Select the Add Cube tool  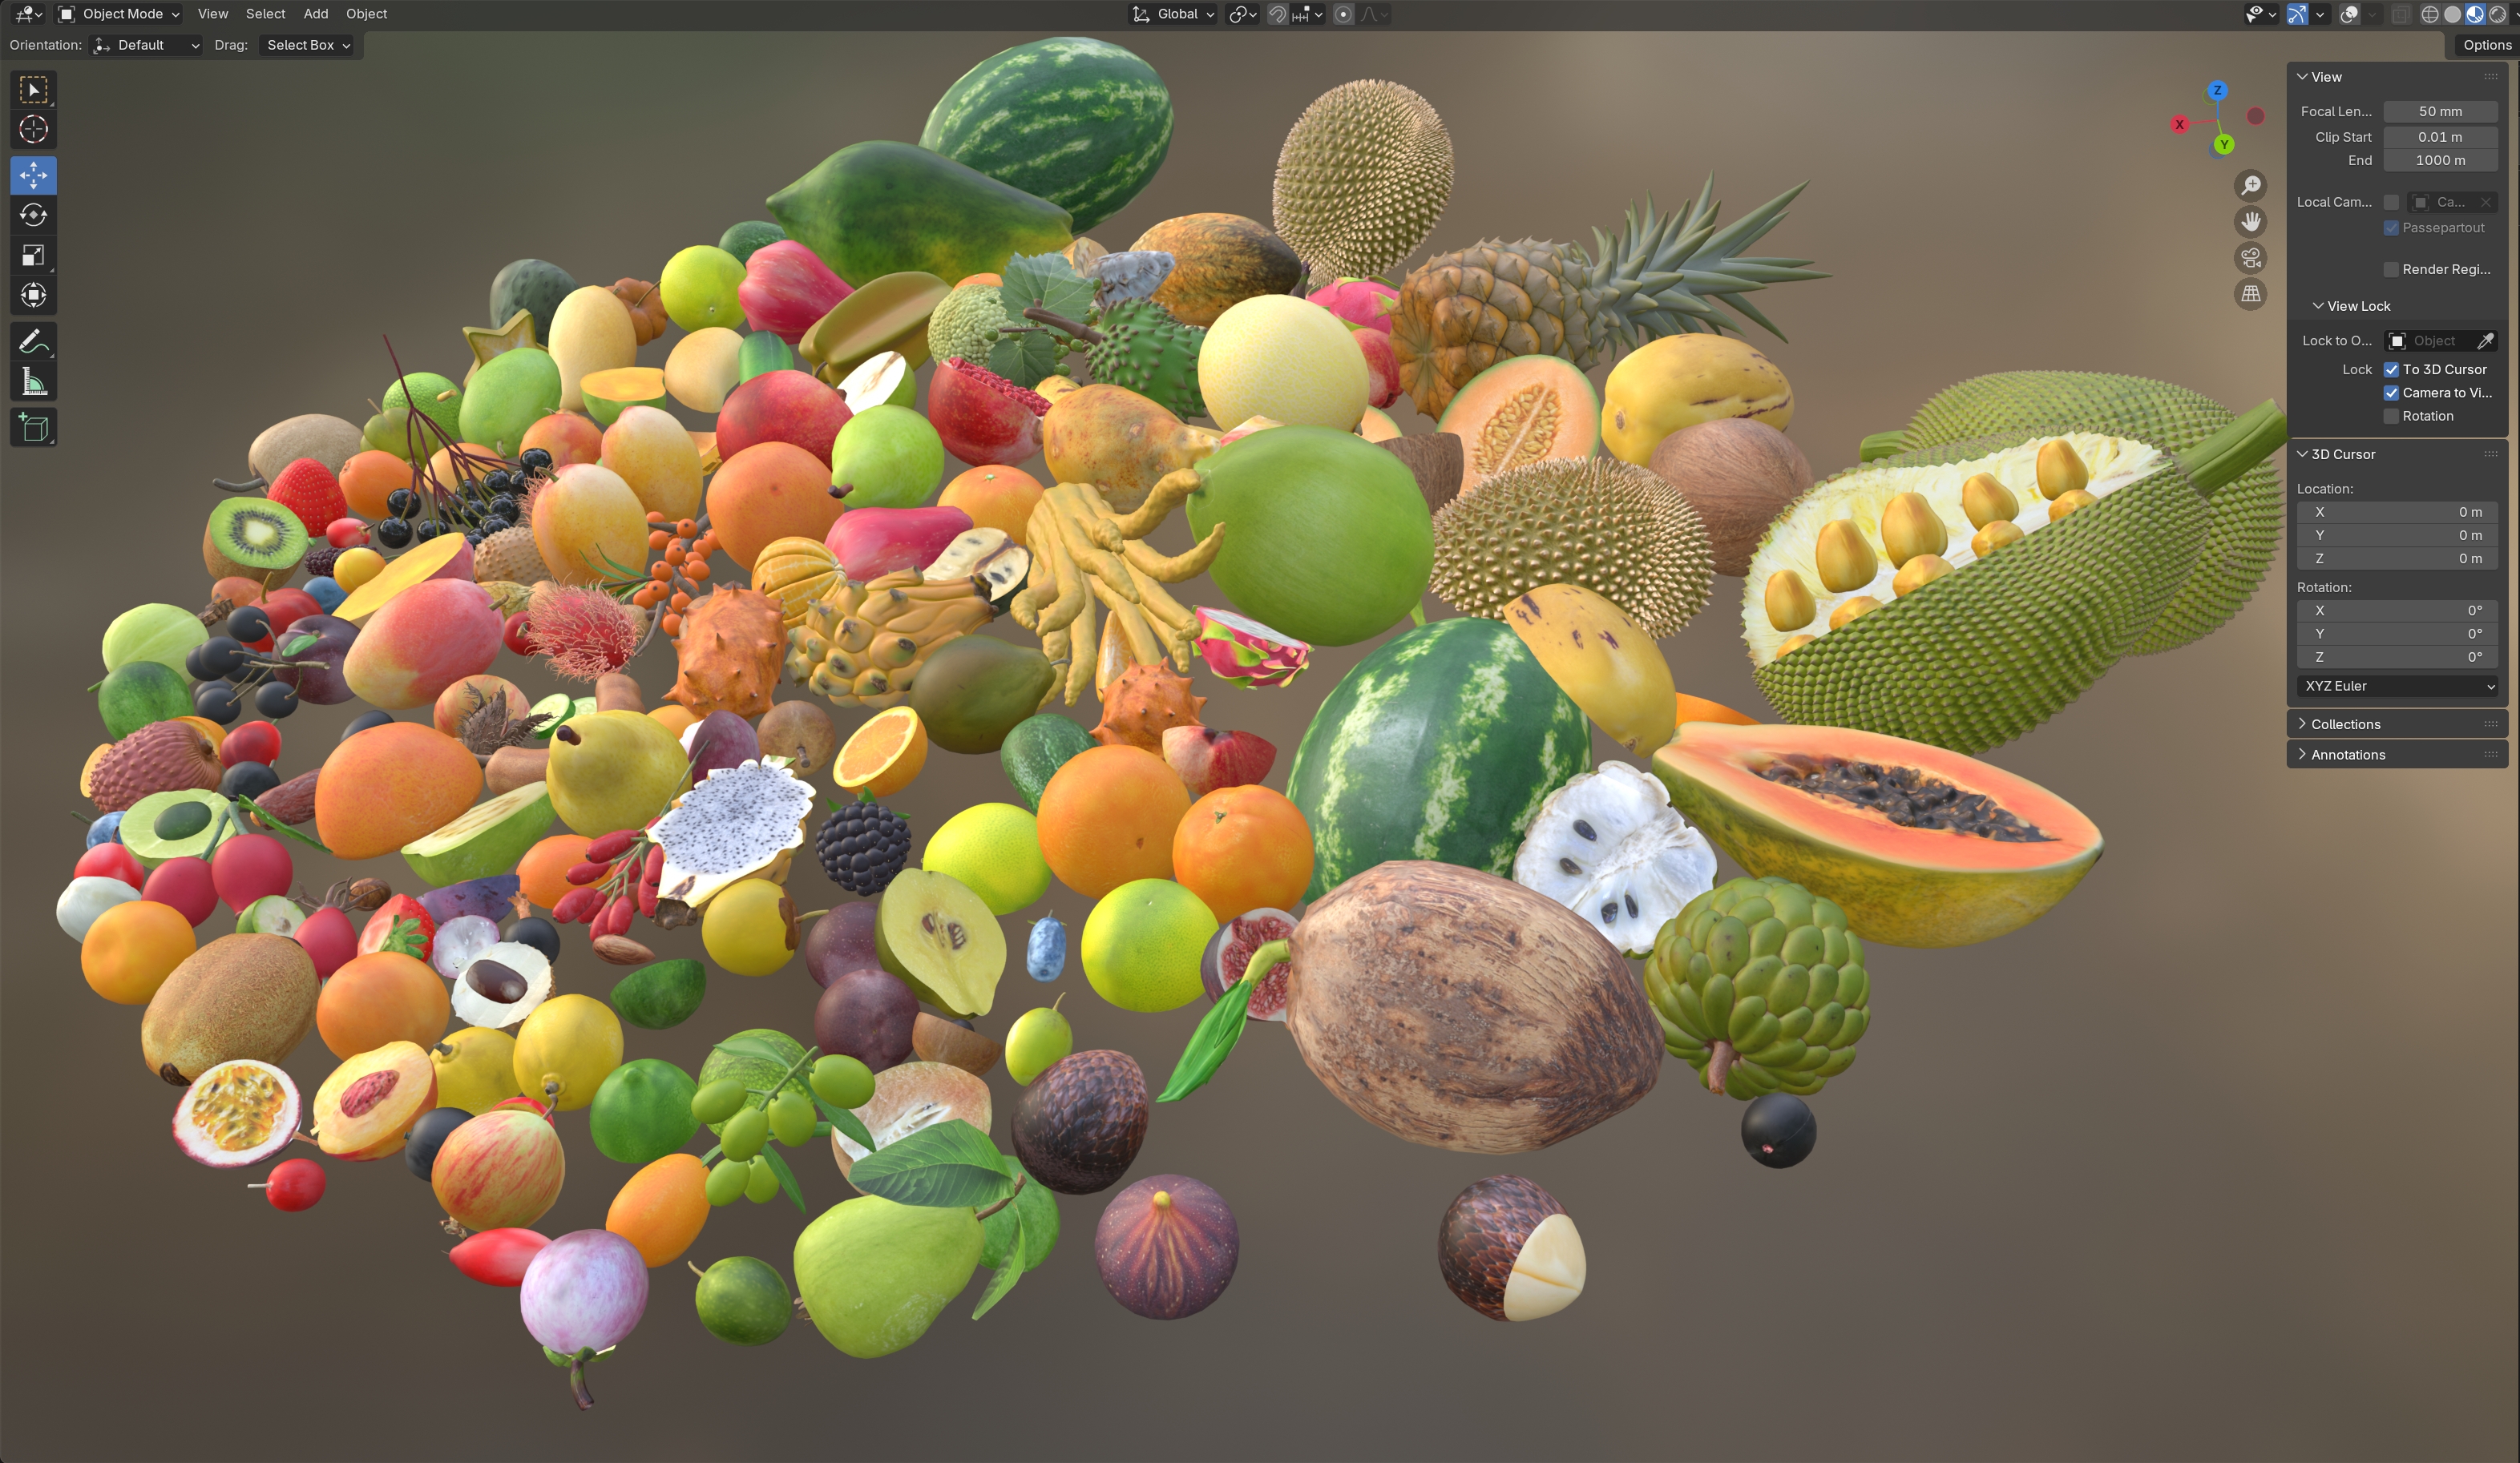click(x=33, y=428)
